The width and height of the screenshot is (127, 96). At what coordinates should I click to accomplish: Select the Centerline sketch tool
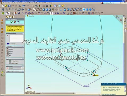[52, 13]
